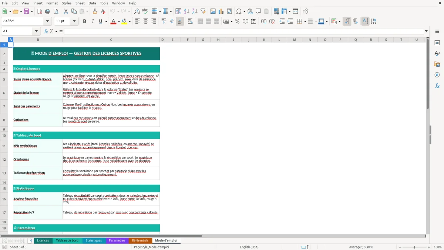
Task: Insert a pivot table
Action: (x=229, y=11)
